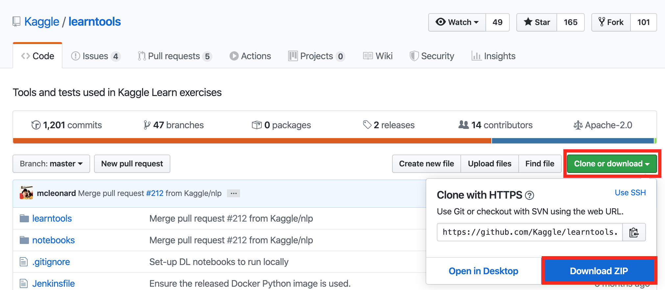The height and width of the screenshot is (290, 665).
Task: Open the Kaggle organization link
Action: tap(42, 22)
